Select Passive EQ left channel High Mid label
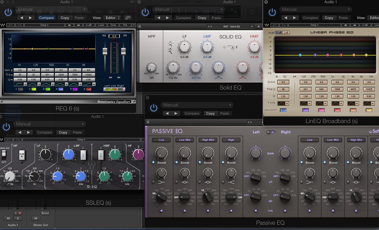The width and height of the screenshot is (379, 230). 208,140
